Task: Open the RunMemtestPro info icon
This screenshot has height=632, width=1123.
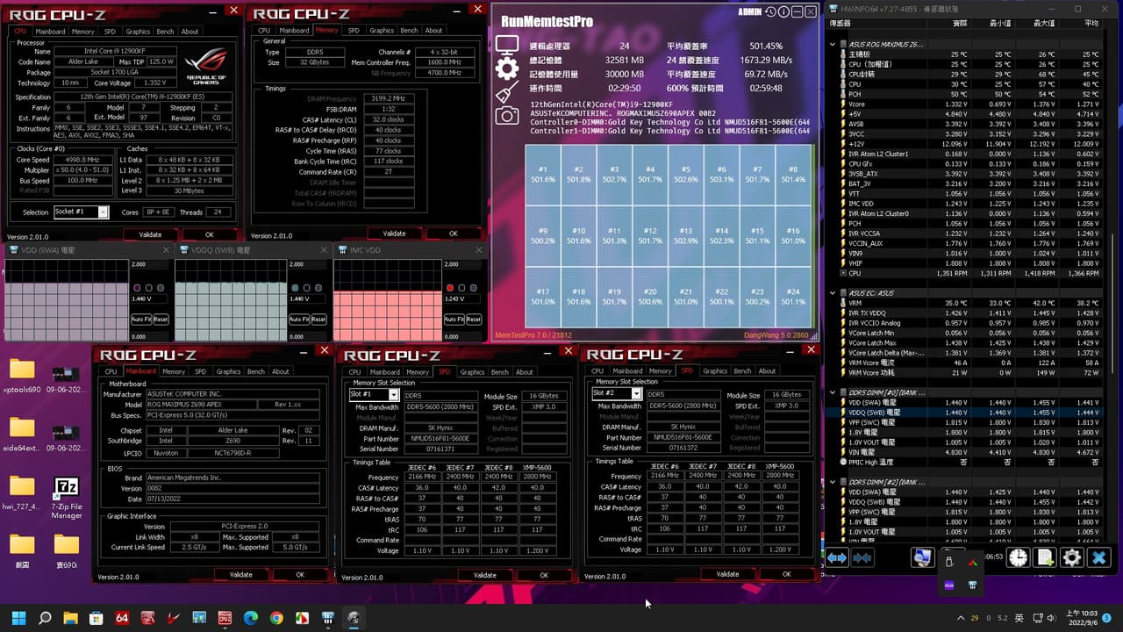Action: coord(783,12)
